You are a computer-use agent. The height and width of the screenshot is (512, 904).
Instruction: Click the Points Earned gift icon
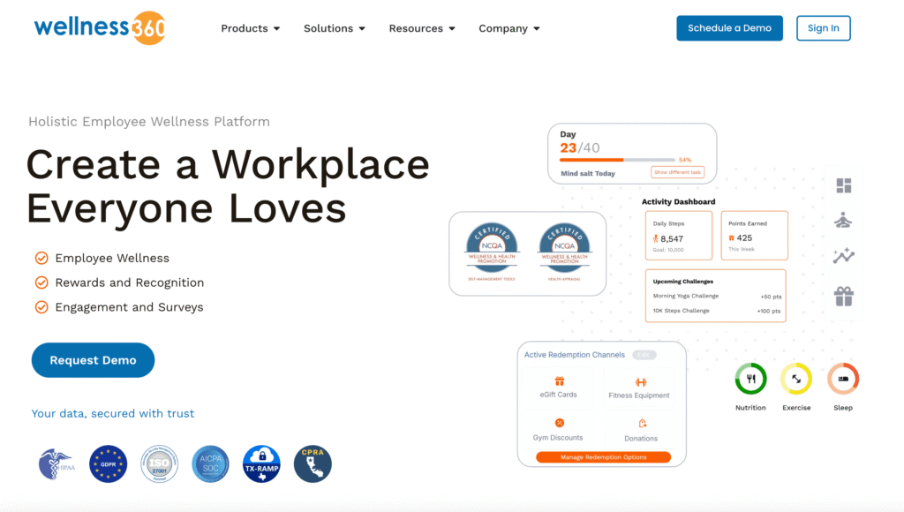pyautogui.click(x=732, y=238)
